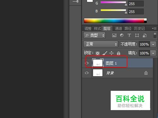The width and height of the screenshot is (158, 118).
Task: Click white swatch in spectrum ramp
Action: coord(145,20)
